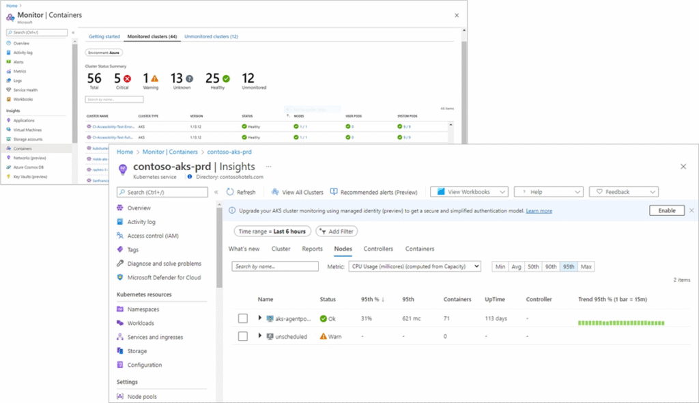Click Environment Azure filter pill in Monitor
Screen dimensions: 699x403
click(x=104, y=53)
